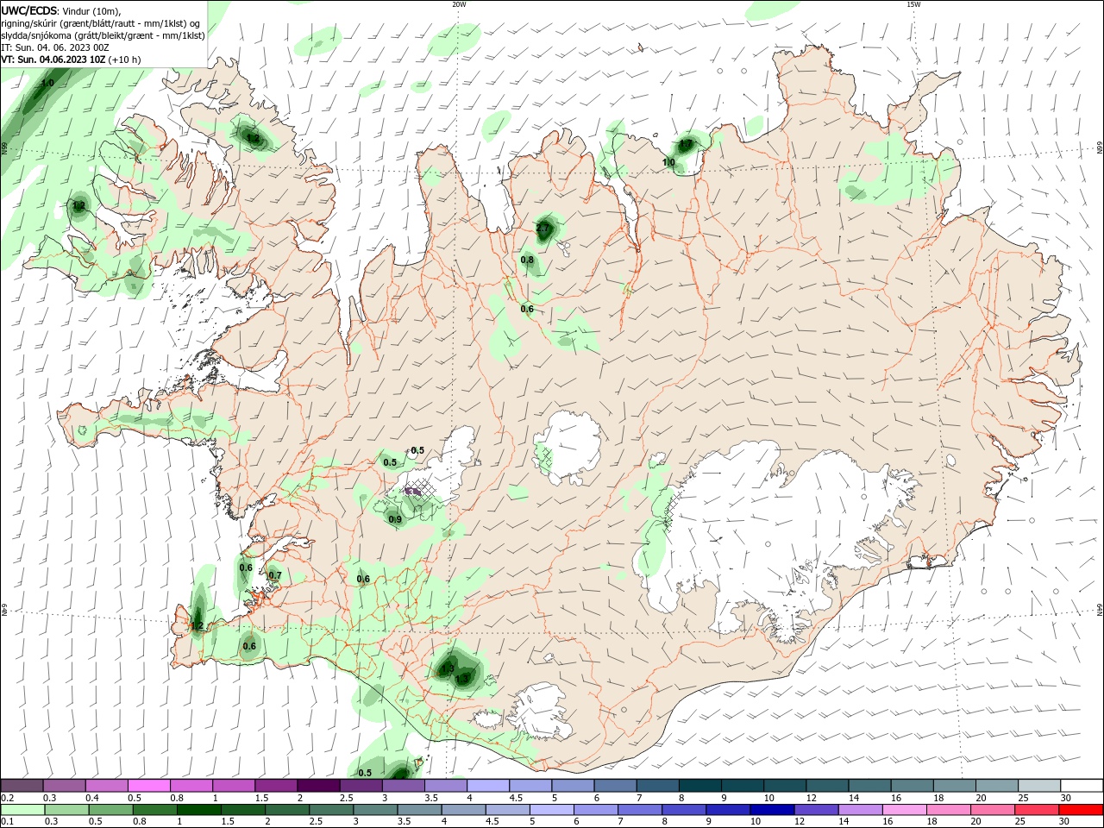Choose the dark teal swatch labeled 8 in upper legend row
Screen dimensions: 1104x828
coord(700,786)
